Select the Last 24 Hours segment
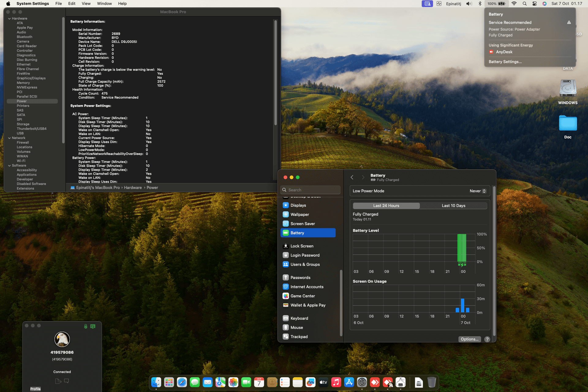Screen dimensions: 588x392 386,206
